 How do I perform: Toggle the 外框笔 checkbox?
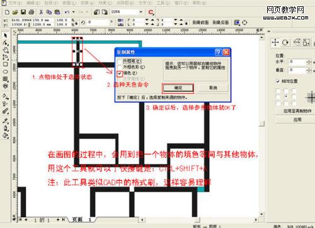(120, 62)
